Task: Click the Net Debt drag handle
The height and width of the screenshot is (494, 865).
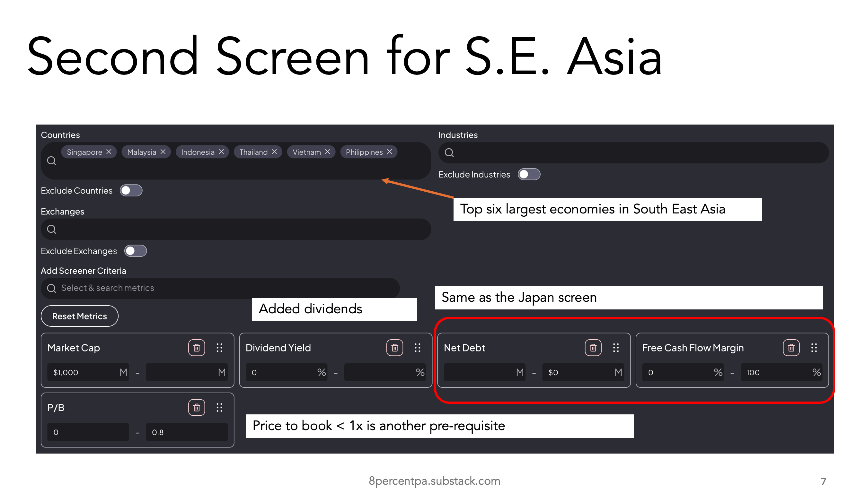Action: [x=616, y=347]
